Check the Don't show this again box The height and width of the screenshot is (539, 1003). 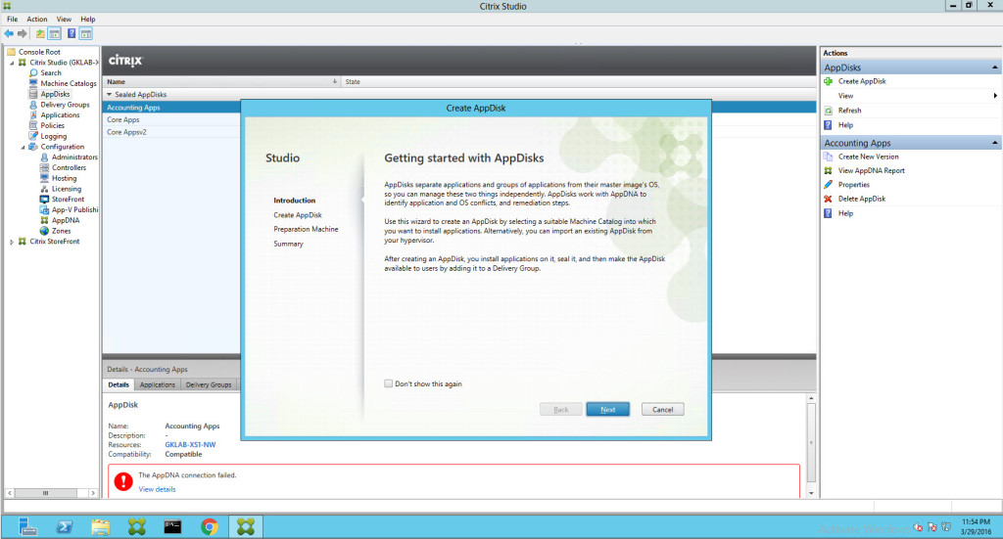[x=388, y=383]
